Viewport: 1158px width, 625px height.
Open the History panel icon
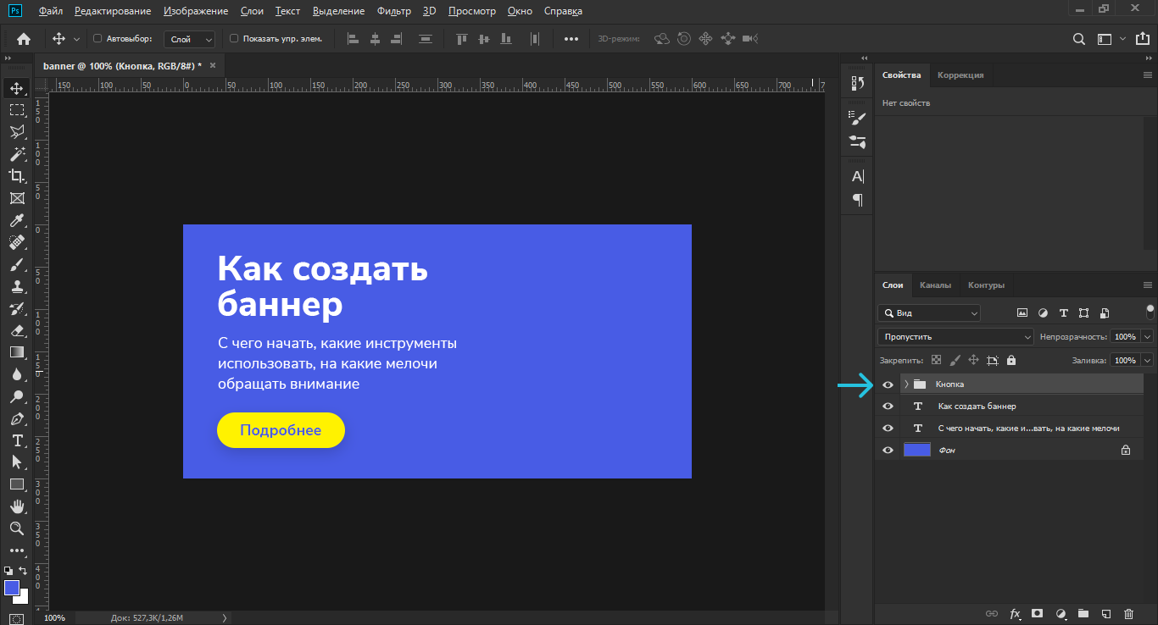point(857,83)
